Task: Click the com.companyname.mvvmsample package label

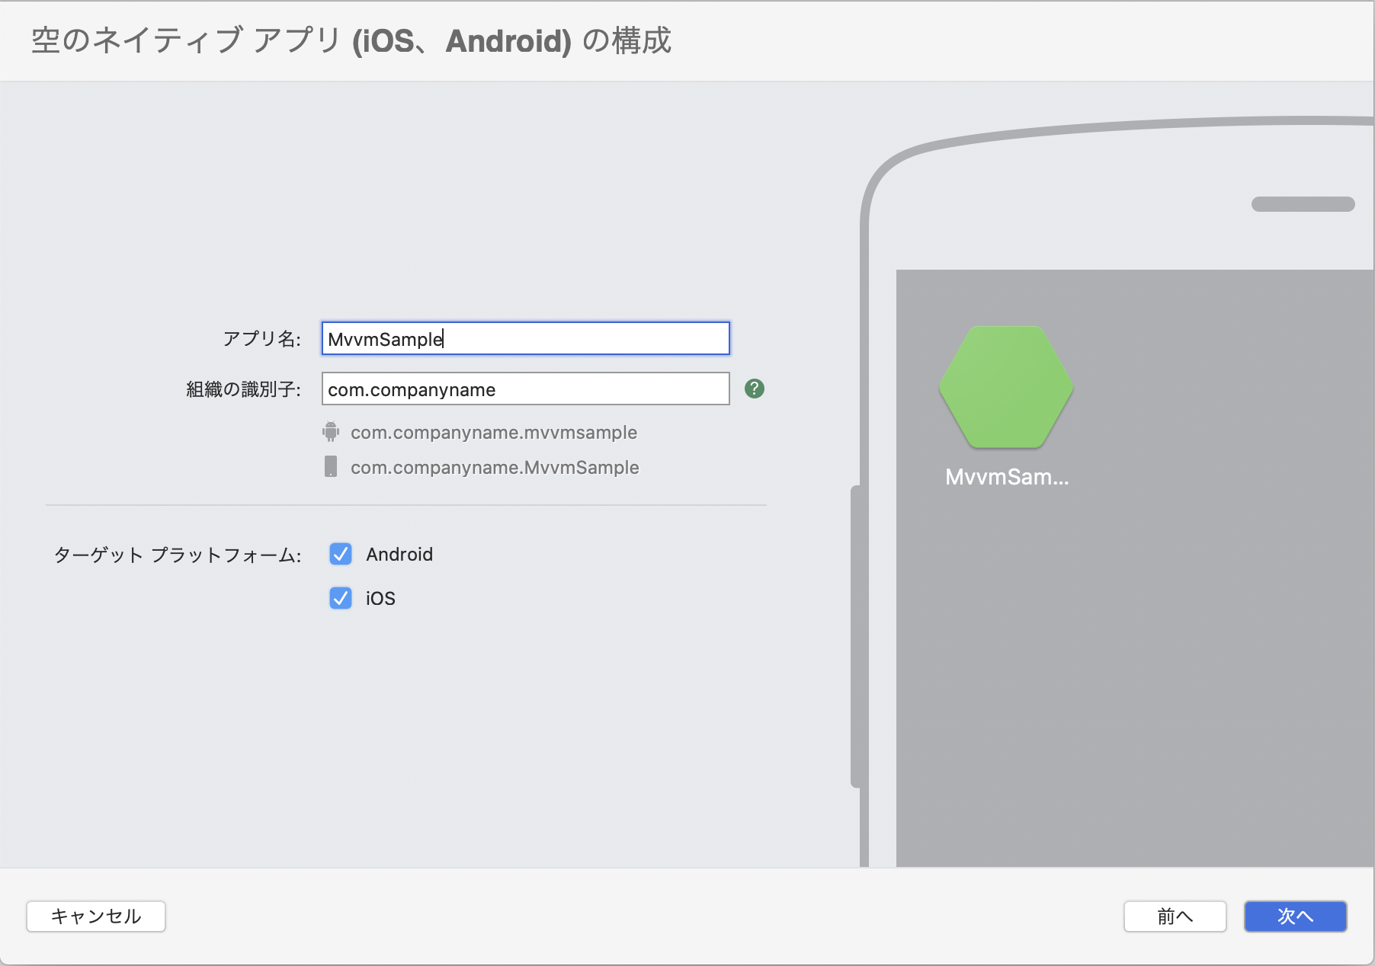Action: click(x=494, y=432)
